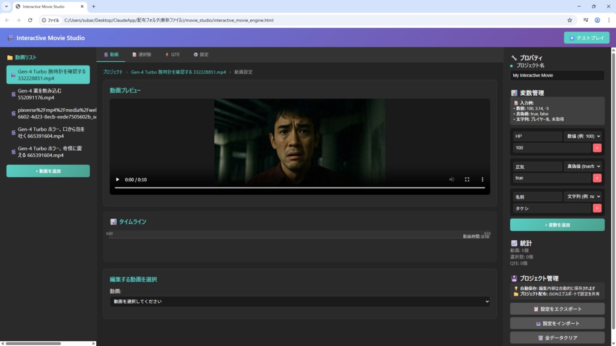Click the video progress bar

300,188
